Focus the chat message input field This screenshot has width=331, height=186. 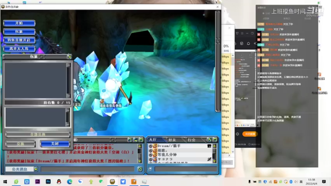click(87, 169)
